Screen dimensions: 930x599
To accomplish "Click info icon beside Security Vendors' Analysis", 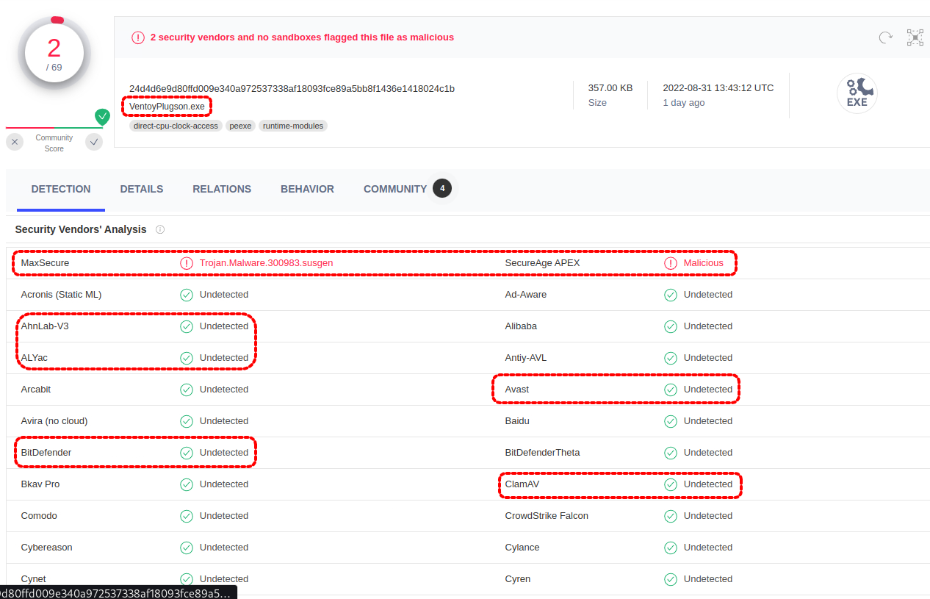I will [160, 229].
